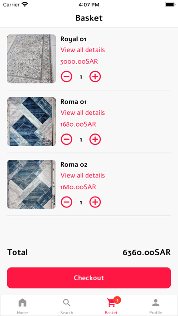Image resolution: width=178 pixels, height=316 pixels.
Task: Go to the Profile tab
Action: pos(156,306)
